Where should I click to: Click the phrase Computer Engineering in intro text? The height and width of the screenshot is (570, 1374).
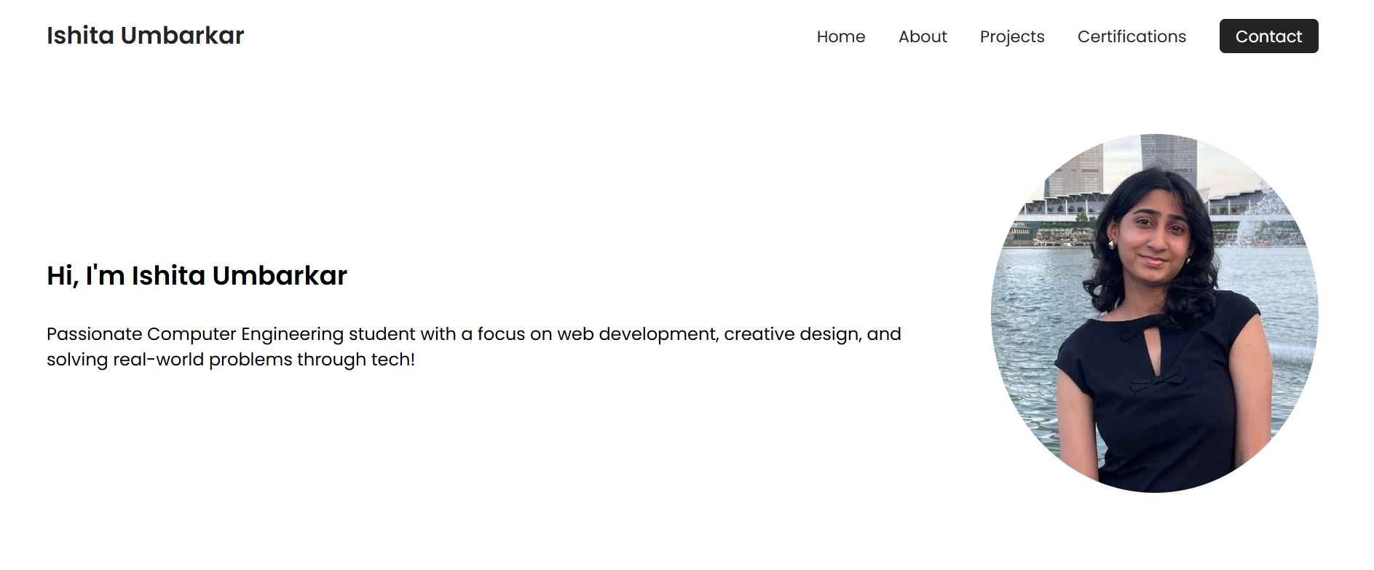coord(245,334)
